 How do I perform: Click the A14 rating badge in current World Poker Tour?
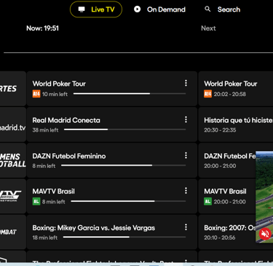[x=36, y=94]
